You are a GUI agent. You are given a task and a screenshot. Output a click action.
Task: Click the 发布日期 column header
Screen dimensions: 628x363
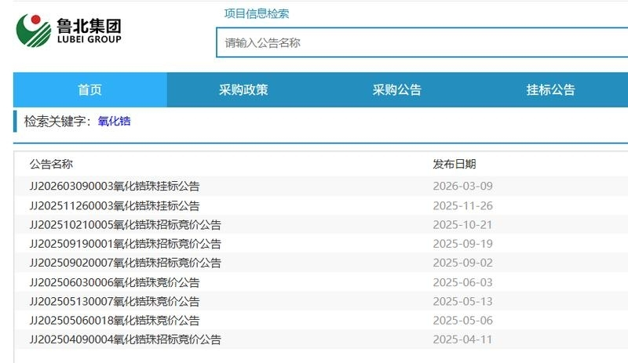pos(455,164)
